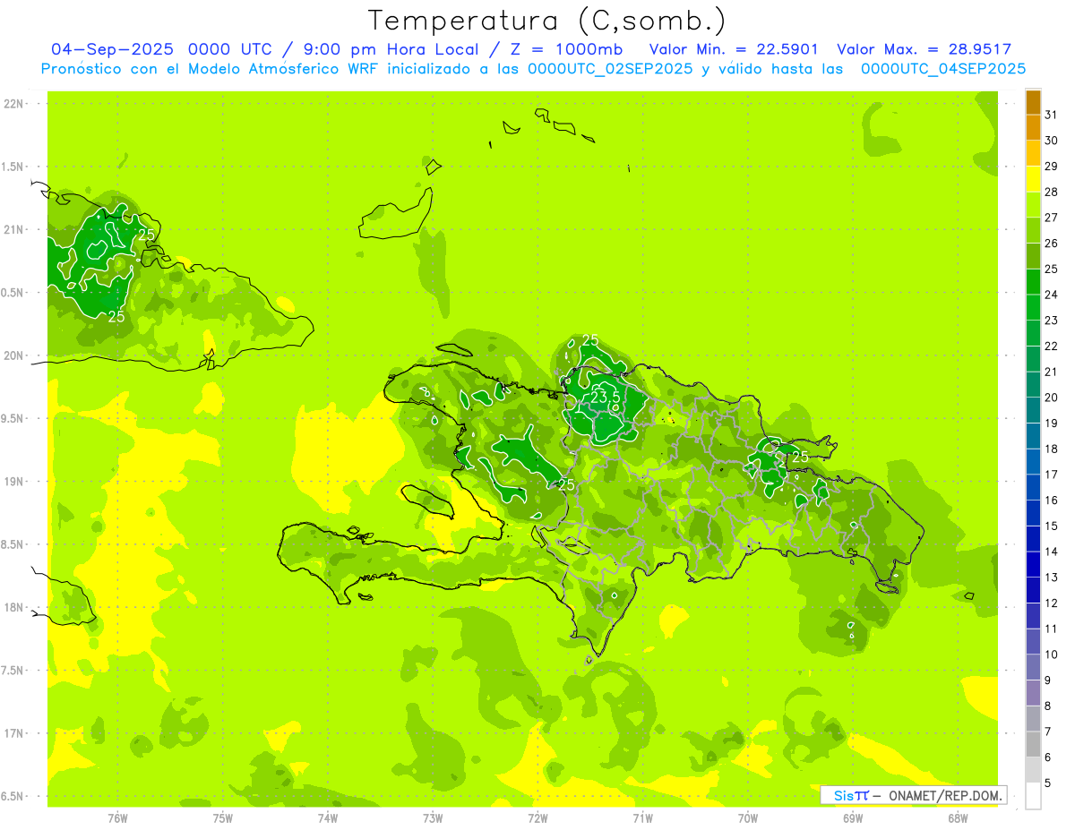Click the "76W" longitude label
The height and width of the screenshot is (830, 1075).
(117, 817)
